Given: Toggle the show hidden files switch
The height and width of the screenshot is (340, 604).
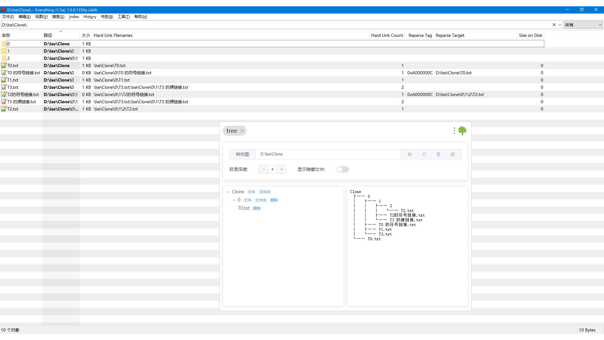Looking at the screenshot, I should pyautogui.click(x=343, y=169).
